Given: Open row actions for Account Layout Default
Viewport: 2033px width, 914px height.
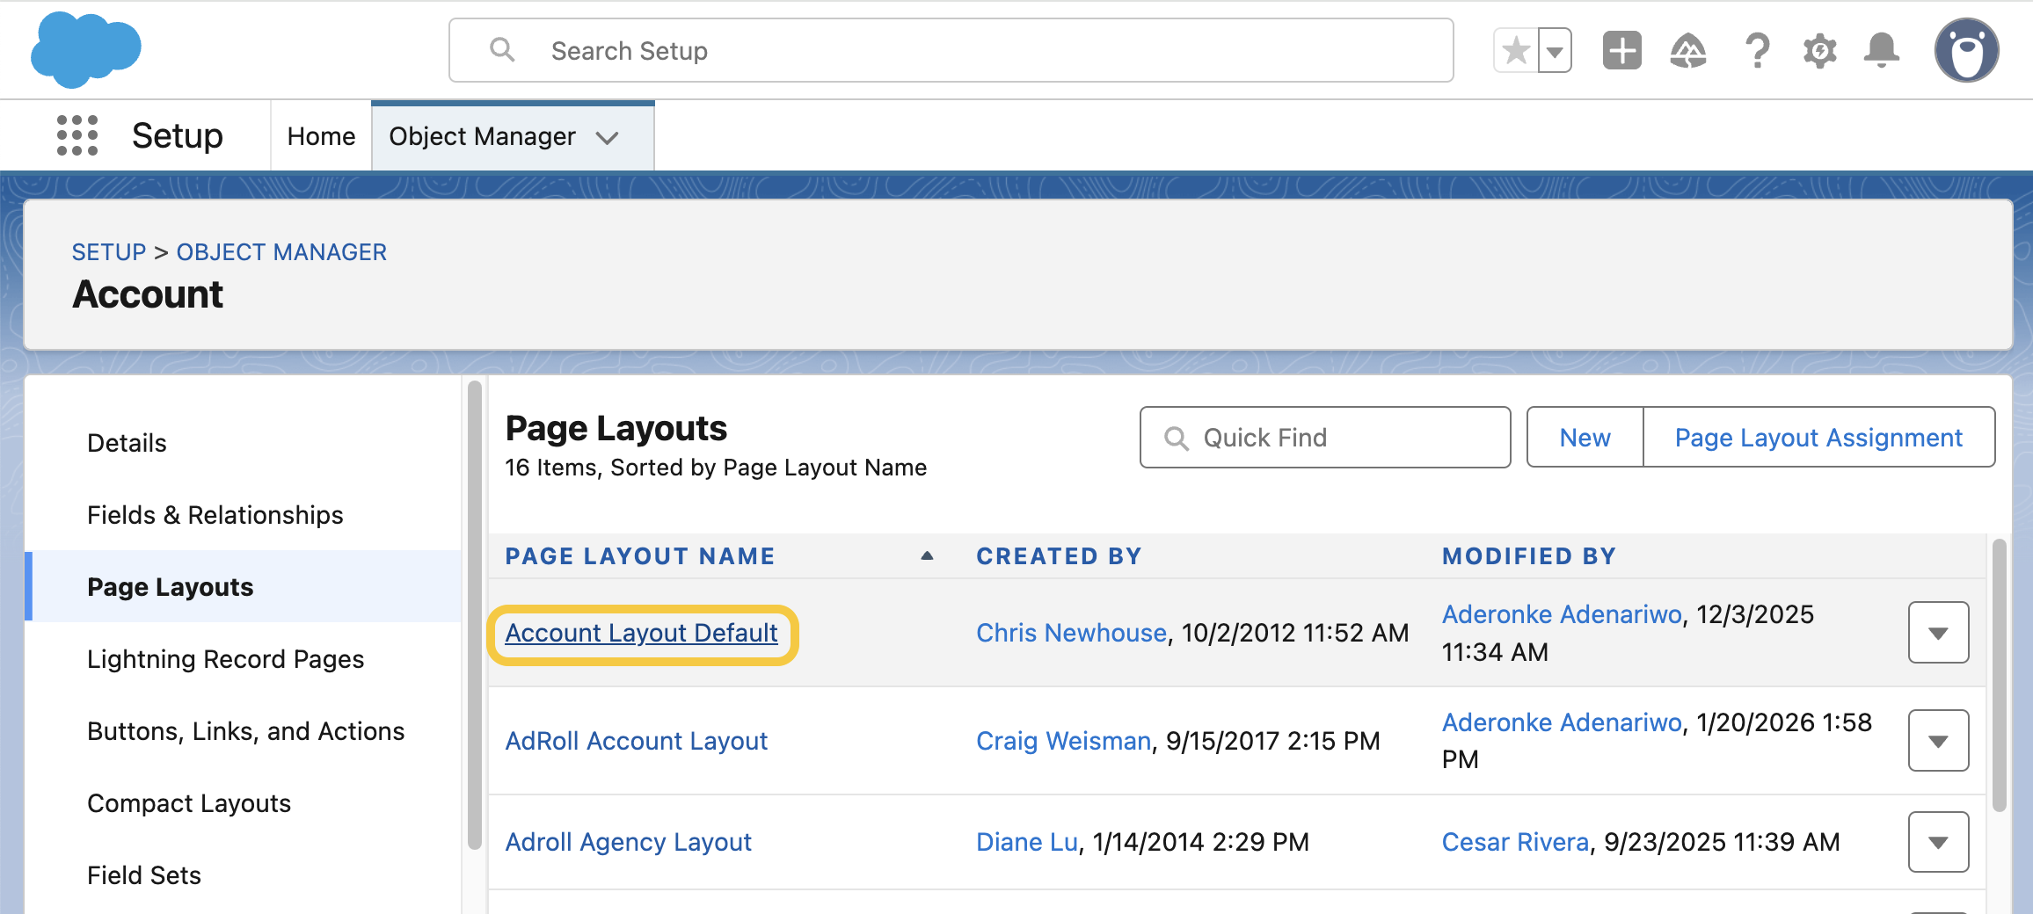Looking at the screenshot, I should (1938, 633).
